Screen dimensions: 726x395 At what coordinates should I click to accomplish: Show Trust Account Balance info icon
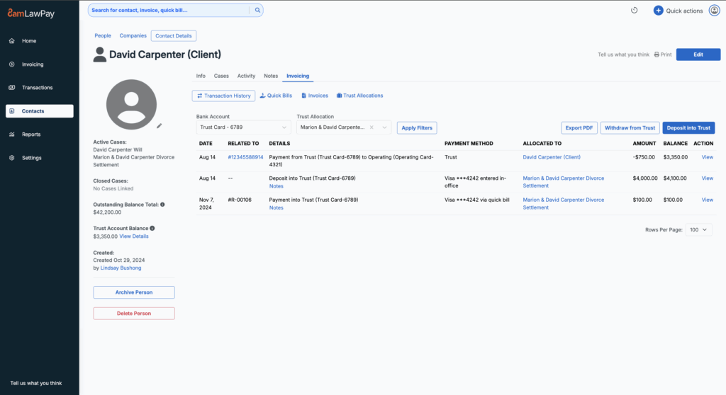coord(152,229)
